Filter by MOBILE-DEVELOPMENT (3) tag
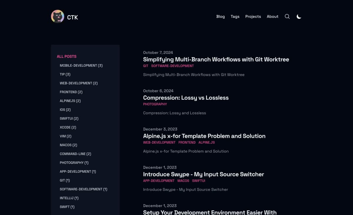The image size is (353, 215). point(81,65)
